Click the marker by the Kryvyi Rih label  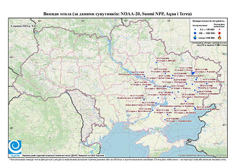(x=144, y=100)
